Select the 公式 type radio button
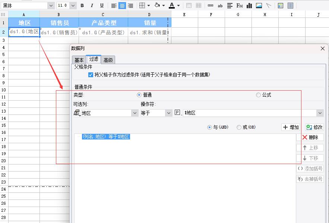This screenshot has height=223, width=329. click(x=258, y=95)
